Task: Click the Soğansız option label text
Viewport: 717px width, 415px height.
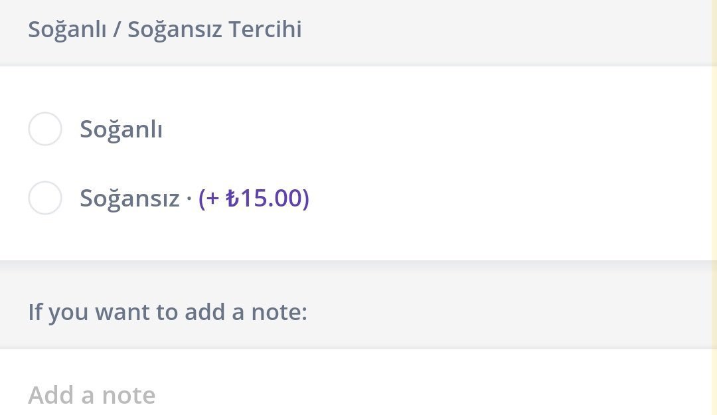Action: [x=129, y=199]
